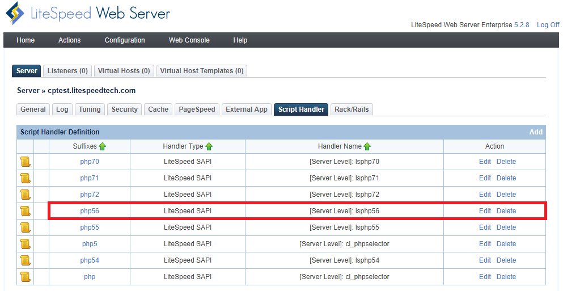The image size is (563, 291).
Task: Edit the php56 script handler
Action: (485, 211)
